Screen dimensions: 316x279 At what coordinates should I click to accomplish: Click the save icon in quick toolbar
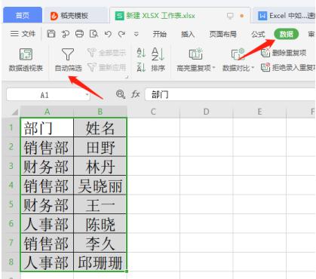coord(51,34)
